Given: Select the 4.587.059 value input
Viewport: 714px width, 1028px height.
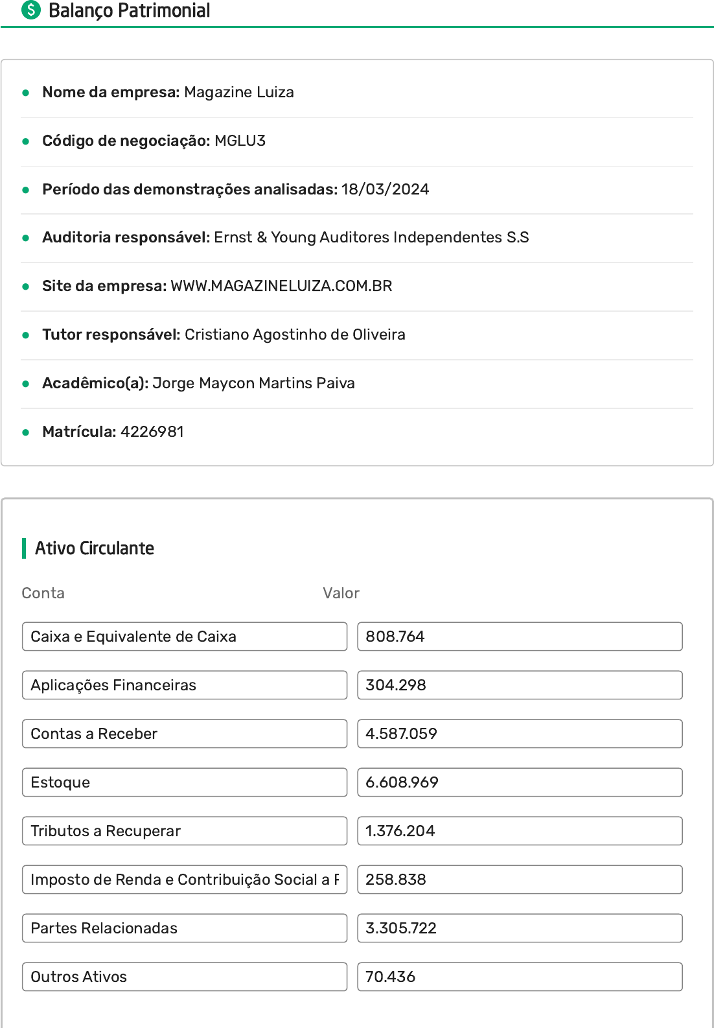Looking at the screenshot, I should 519,734.
